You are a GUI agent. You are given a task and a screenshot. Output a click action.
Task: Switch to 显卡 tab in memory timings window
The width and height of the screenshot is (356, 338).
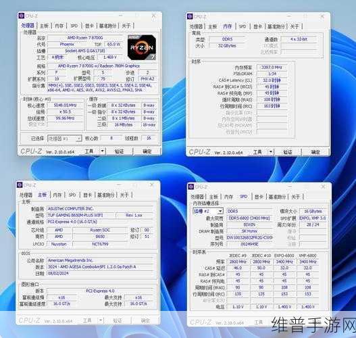257,26
